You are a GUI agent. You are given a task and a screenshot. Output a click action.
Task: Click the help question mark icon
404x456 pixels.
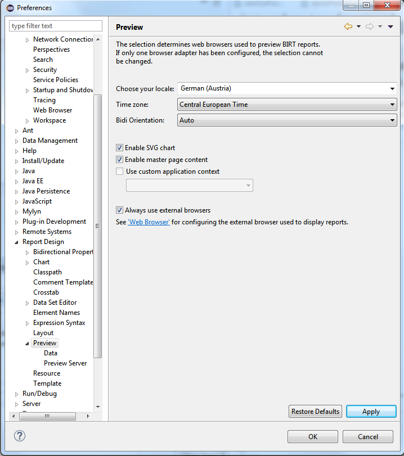(20, 436)
